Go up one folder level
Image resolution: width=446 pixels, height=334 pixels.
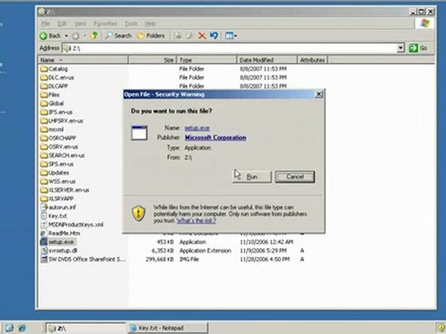coord(94,36)
